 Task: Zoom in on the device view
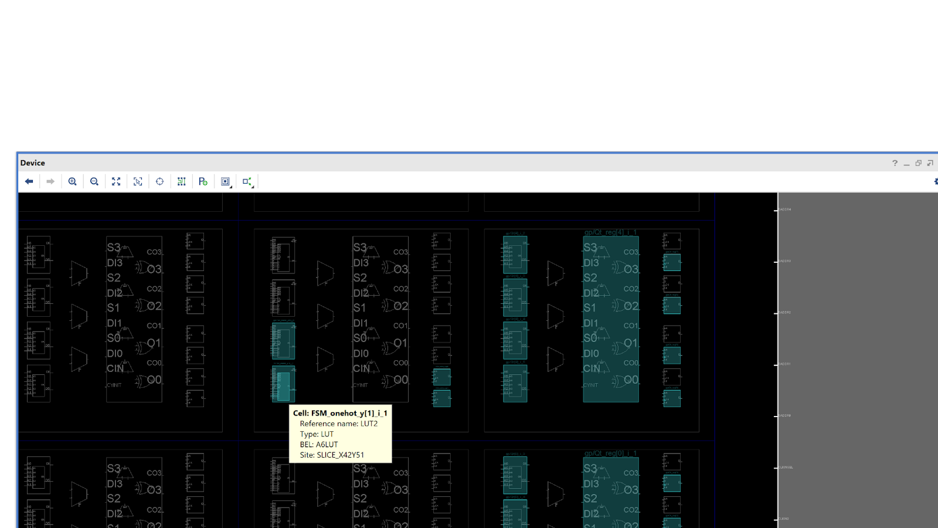tap(72, 181)
